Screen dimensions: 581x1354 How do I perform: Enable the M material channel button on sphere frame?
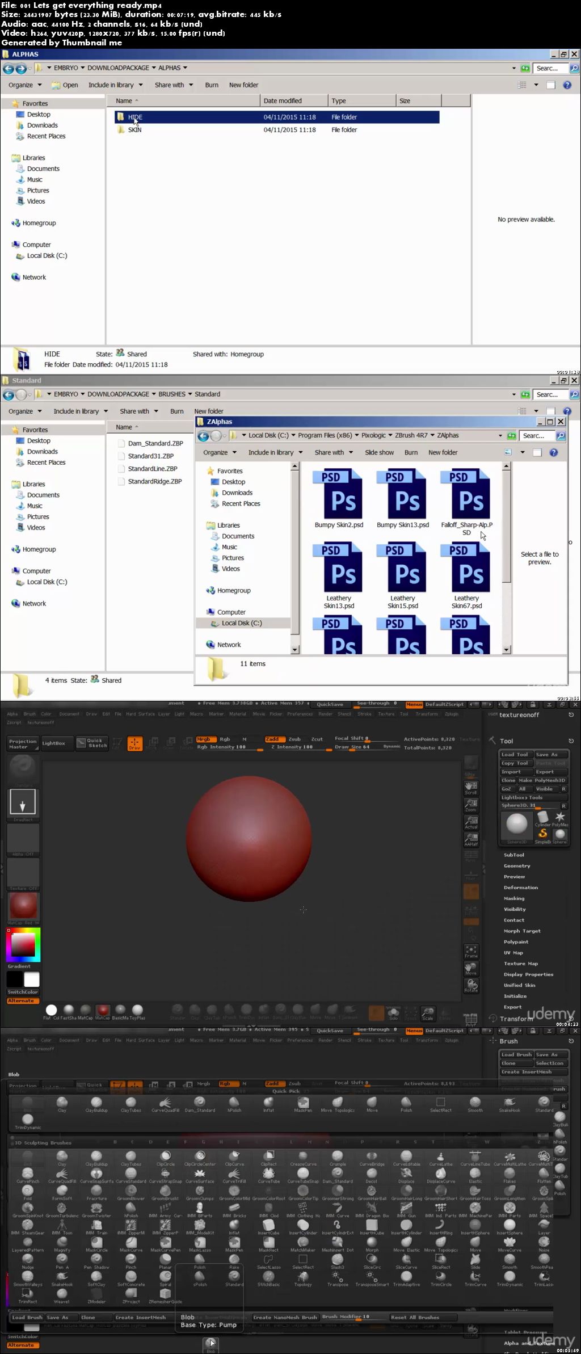245,739
